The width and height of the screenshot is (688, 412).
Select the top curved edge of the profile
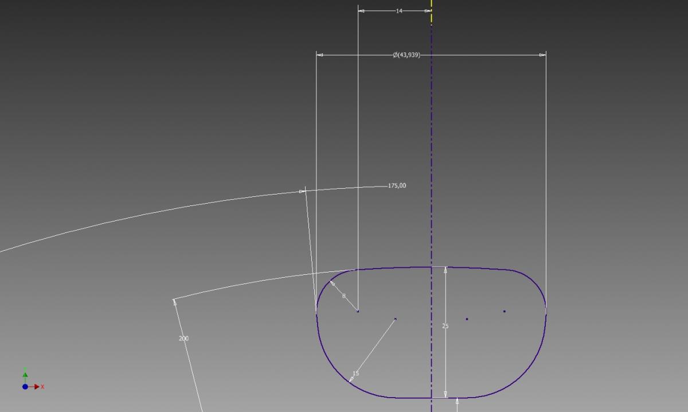401,268
